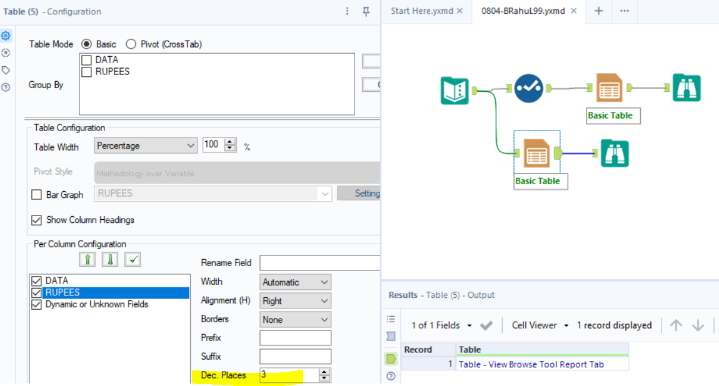
Task: Check the DATA box in Group By
Action: 86,59
